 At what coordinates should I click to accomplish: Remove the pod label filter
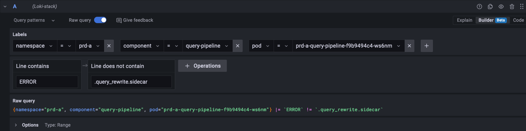point(409,46)
